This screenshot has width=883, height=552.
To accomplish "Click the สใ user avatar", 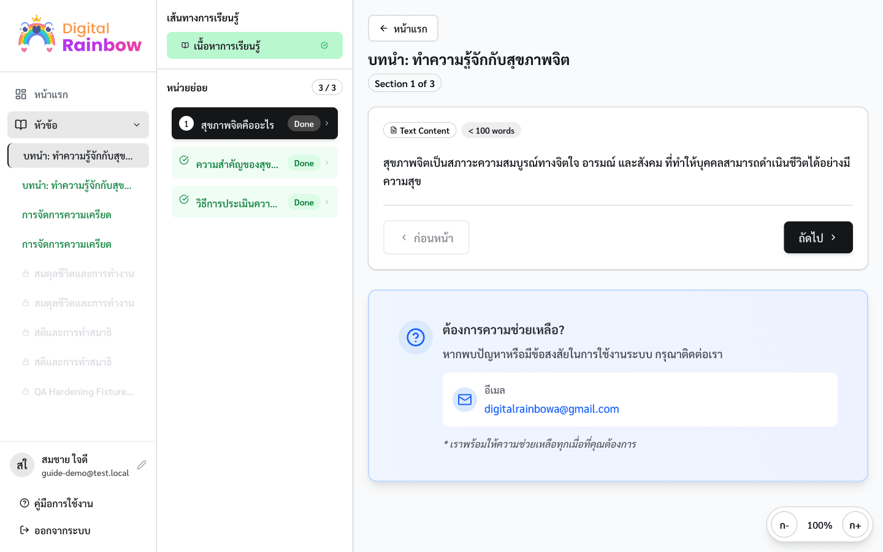I will [x=22, y=465].
